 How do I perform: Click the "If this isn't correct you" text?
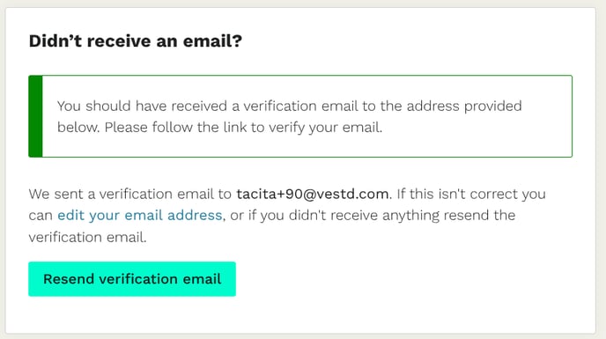pos(471,194)
